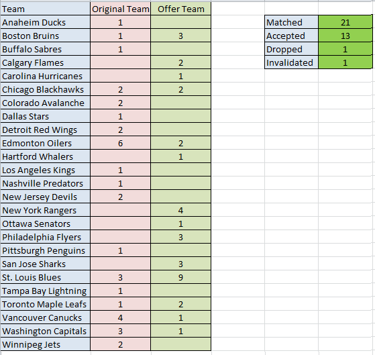This screenshot has width=375, height=355.
Task: Click the Accepted value cell showing 13
Action: [345, 36]
